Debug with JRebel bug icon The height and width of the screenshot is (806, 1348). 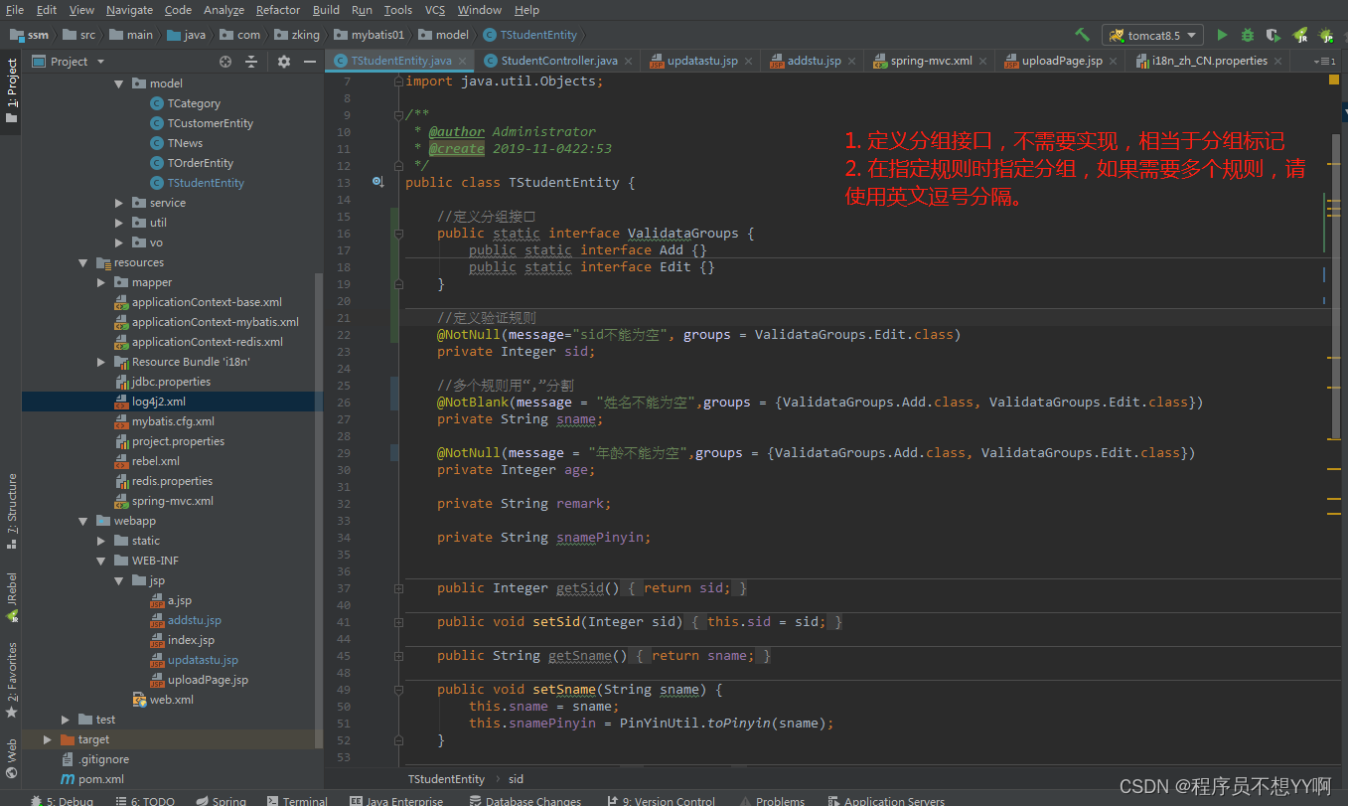[1325, 35]
